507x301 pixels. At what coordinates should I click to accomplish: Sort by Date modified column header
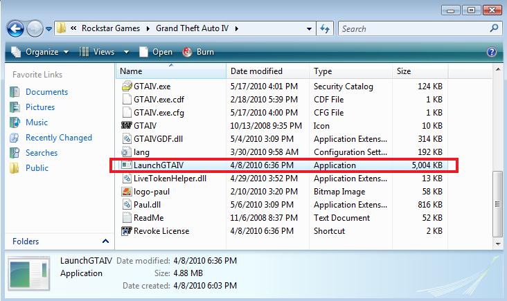pyautogui.click(x=268, y=71)
